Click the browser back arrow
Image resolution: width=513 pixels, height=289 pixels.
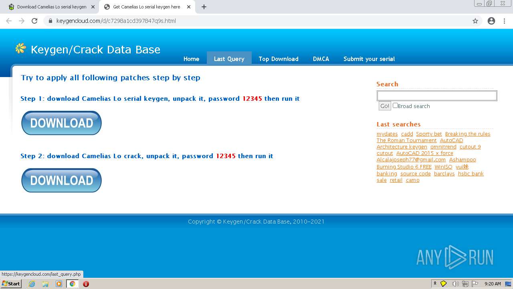point(9,21)
